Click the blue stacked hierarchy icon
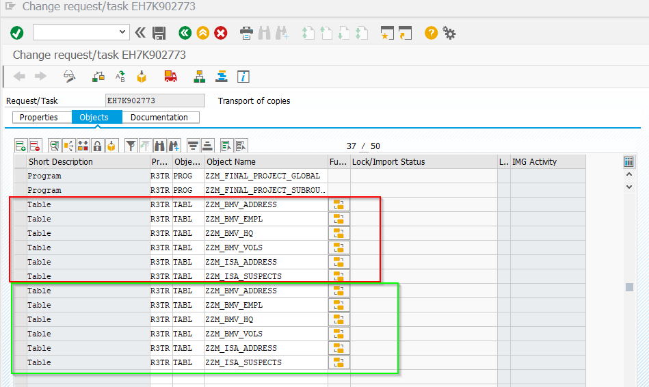The height and width of the screenshot is (387, 649). coord(222,77)
